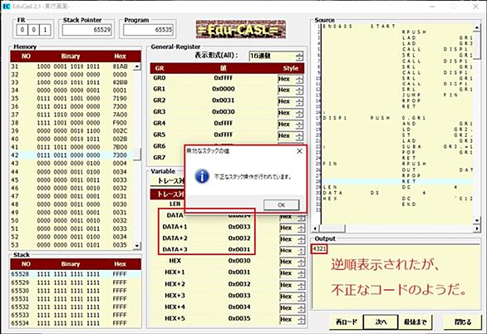Click the Edu-CASL logo banner
Screen dimensions: 487x334
[x=241, y=29]
